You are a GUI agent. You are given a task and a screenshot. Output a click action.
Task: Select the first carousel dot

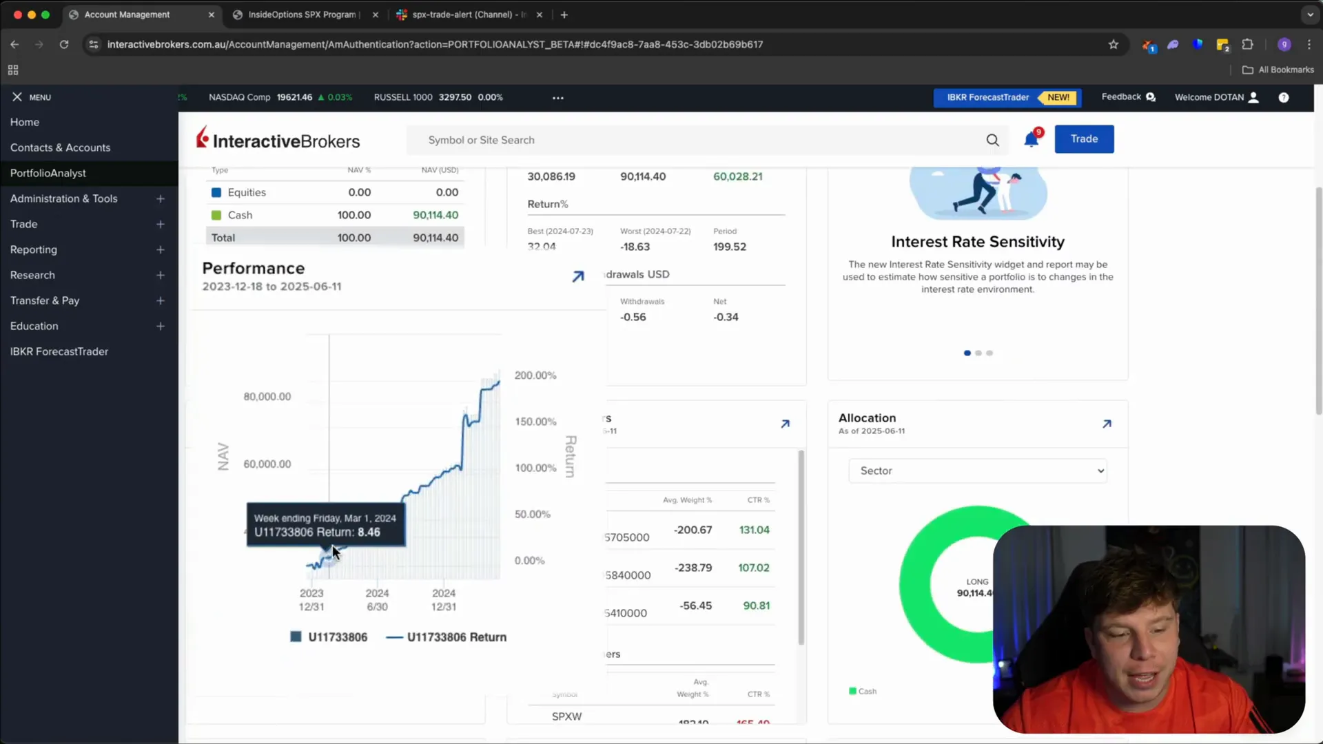tap(967, 353)
